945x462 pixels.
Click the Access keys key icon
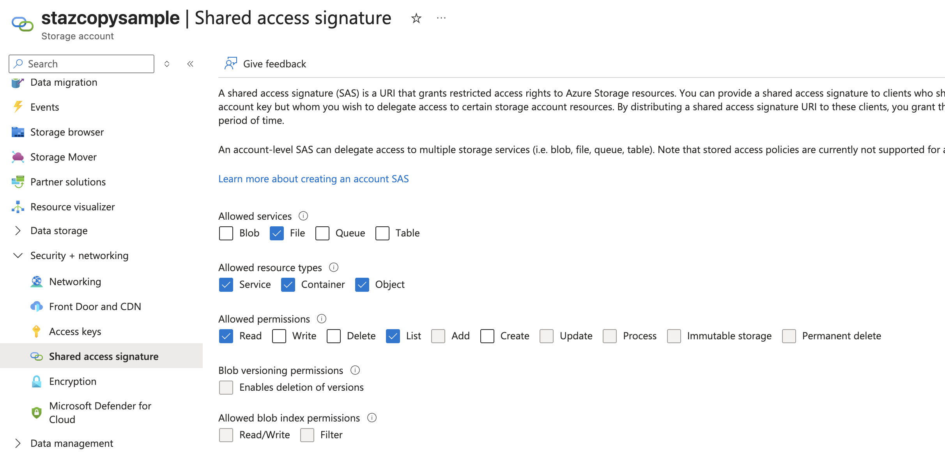(36, 332)
